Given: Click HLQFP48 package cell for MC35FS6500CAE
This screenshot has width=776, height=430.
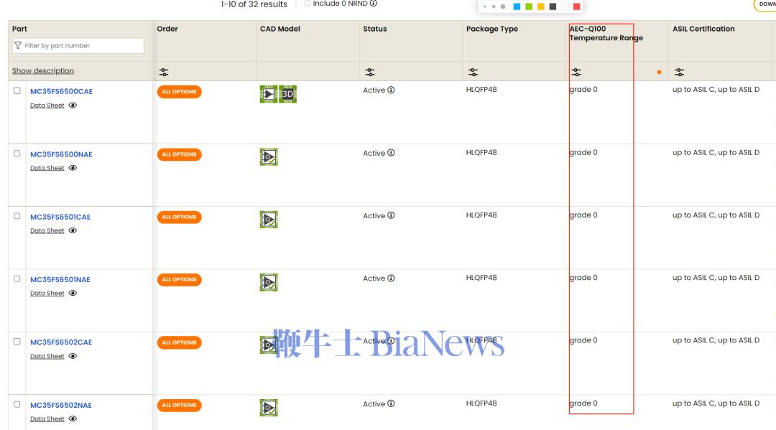Looking at the screenshot, I should pos(481,90).
